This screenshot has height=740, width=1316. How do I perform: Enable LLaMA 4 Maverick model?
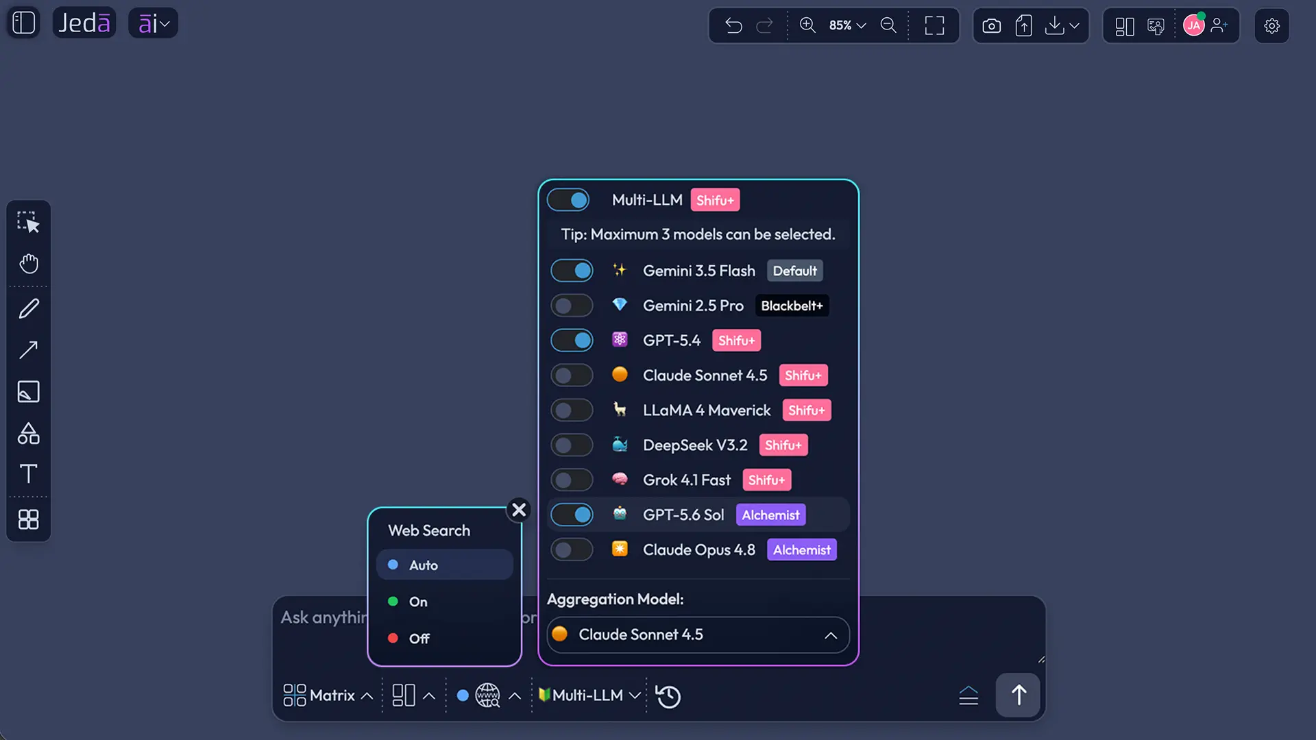(572, 410)
